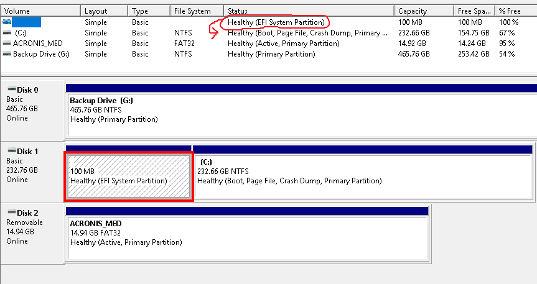
Task: Click the Healthy (EFI System Partition) status in the volume list
Action: coord(276,22)
